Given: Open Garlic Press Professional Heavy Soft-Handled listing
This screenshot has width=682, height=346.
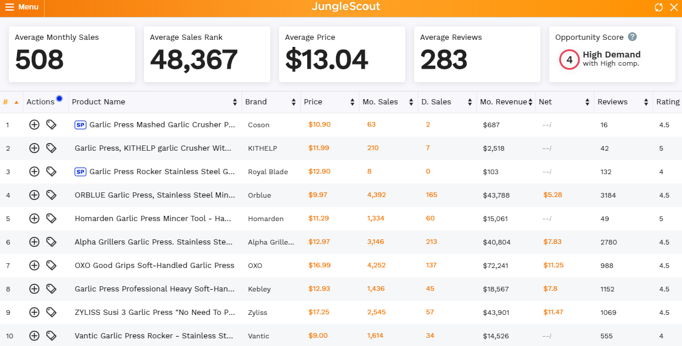Looking at the screenshot, I should pos(154,289).
